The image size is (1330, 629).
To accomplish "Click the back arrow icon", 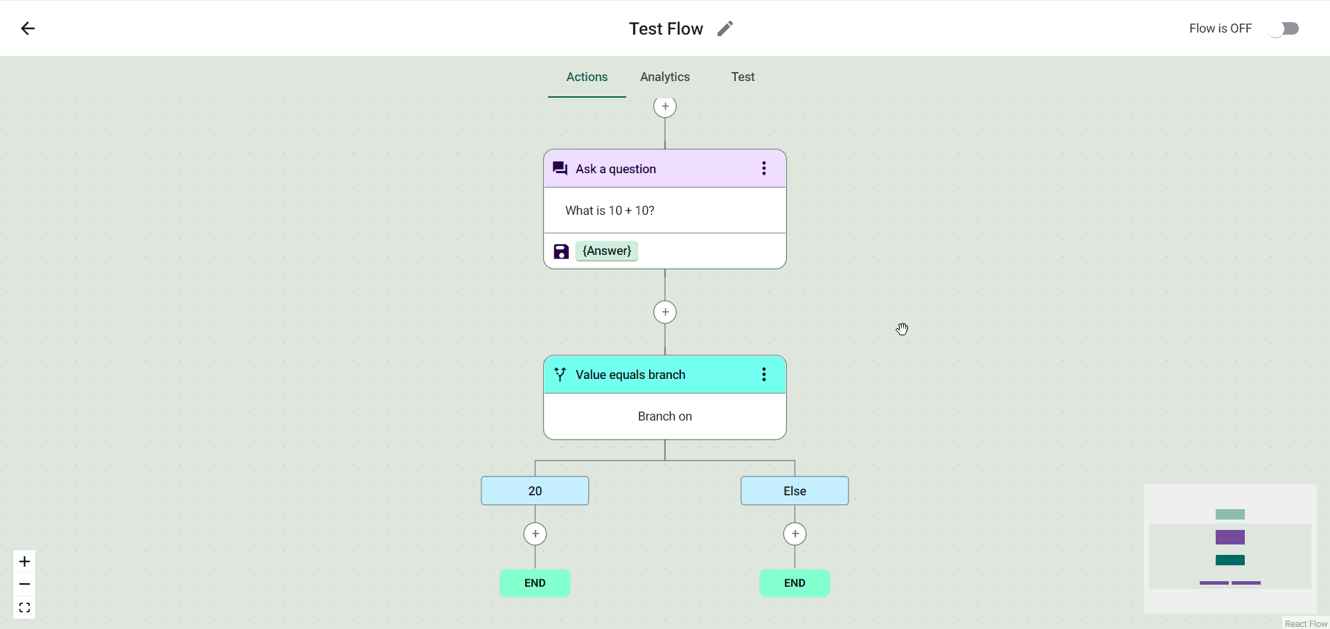I will click(28, 28).
